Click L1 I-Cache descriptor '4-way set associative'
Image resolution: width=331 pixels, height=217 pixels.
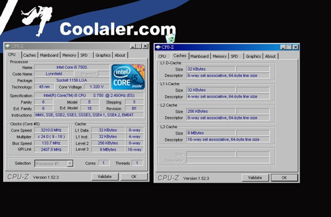[x=228, y=97]
